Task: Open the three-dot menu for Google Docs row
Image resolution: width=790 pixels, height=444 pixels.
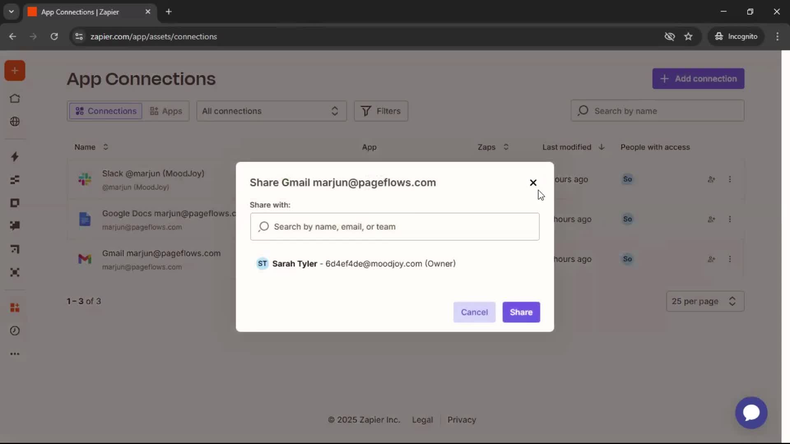Action: pos(730,219)
